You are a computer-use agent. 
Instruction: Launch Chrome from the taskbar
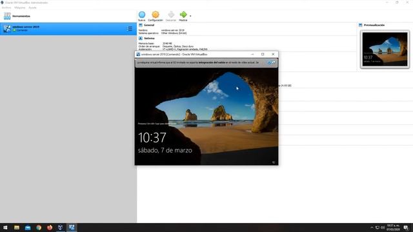(39, 227)
